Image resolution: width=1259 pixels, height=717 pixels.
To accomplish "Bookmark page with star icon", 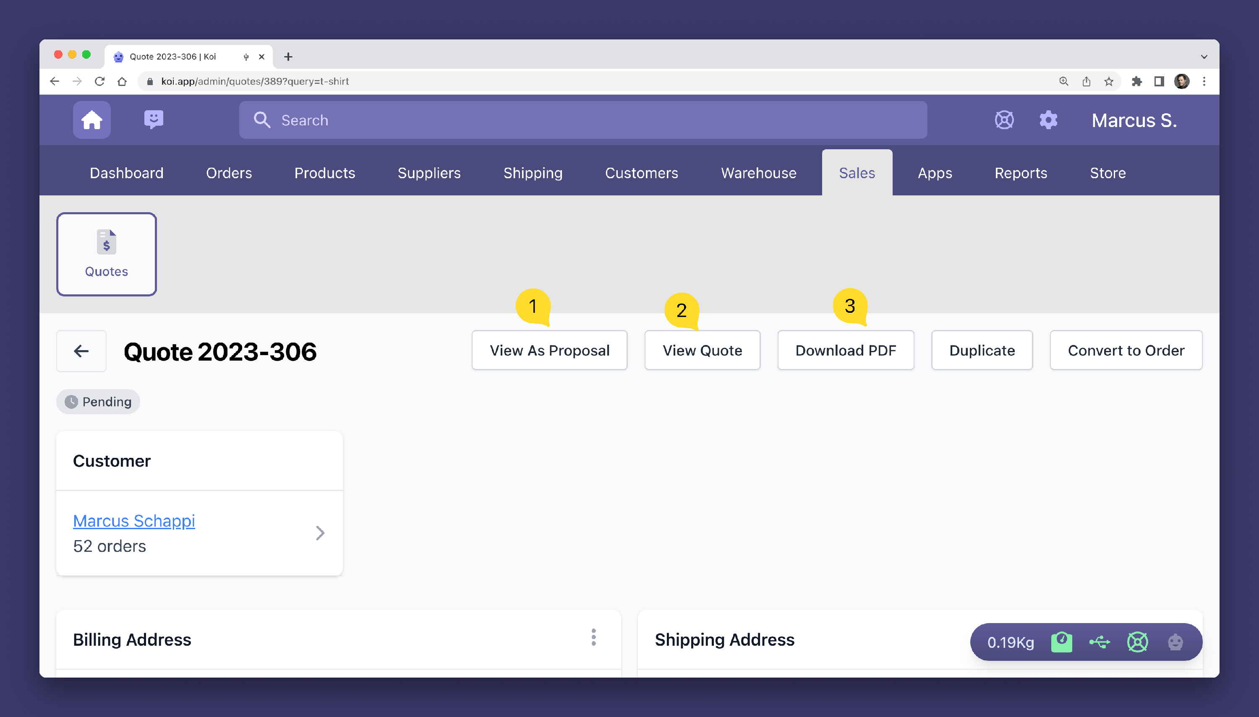I will [x=1108, y=81].
